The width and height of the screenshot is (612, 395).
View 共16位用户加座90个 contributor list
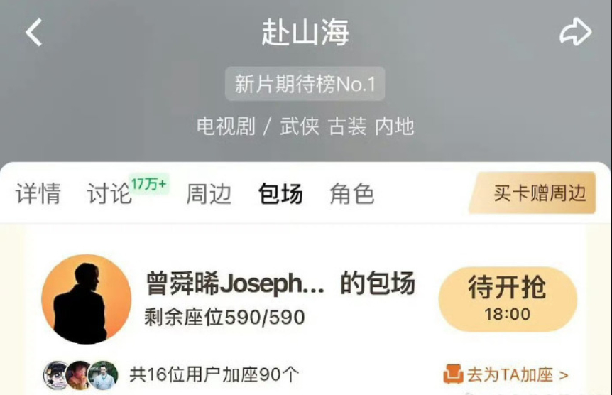[x=214, y=374]
